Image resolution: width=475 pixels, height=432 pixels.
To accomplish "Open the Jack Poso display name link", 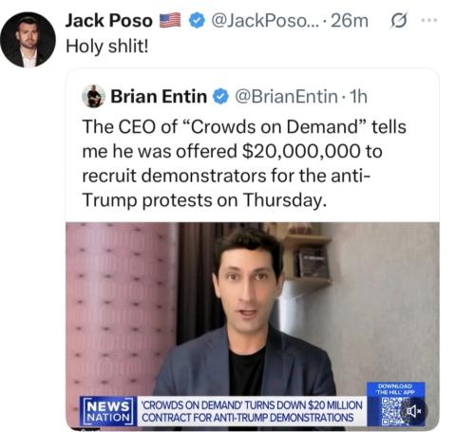I will (x=109, y=21).
